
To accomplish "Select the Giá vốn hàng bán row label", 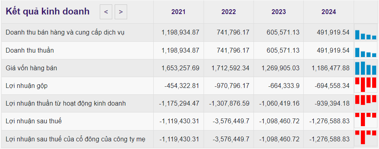I will point(31,68).
